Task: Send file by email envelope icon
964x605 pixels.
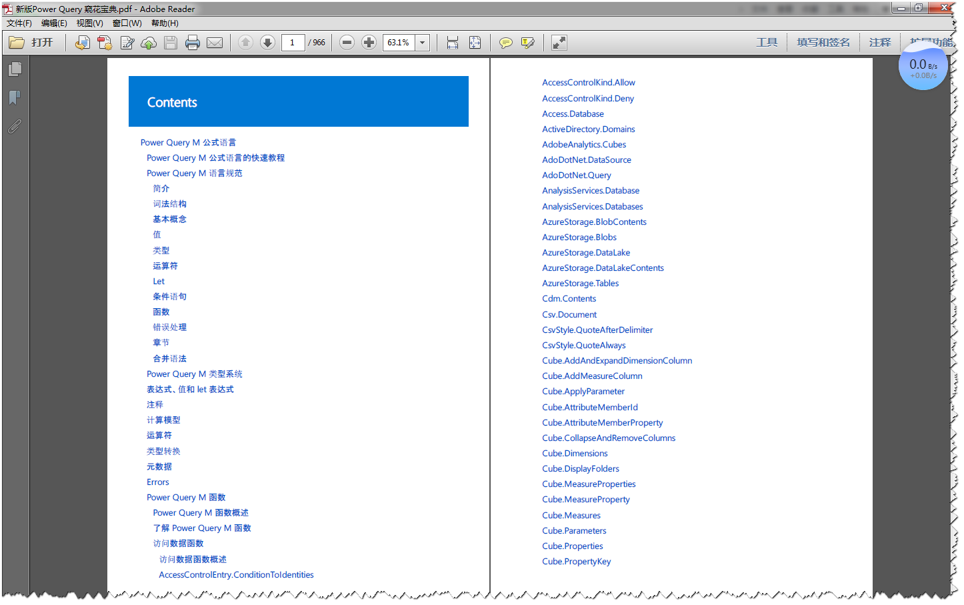Action: [x=215, y=43]
